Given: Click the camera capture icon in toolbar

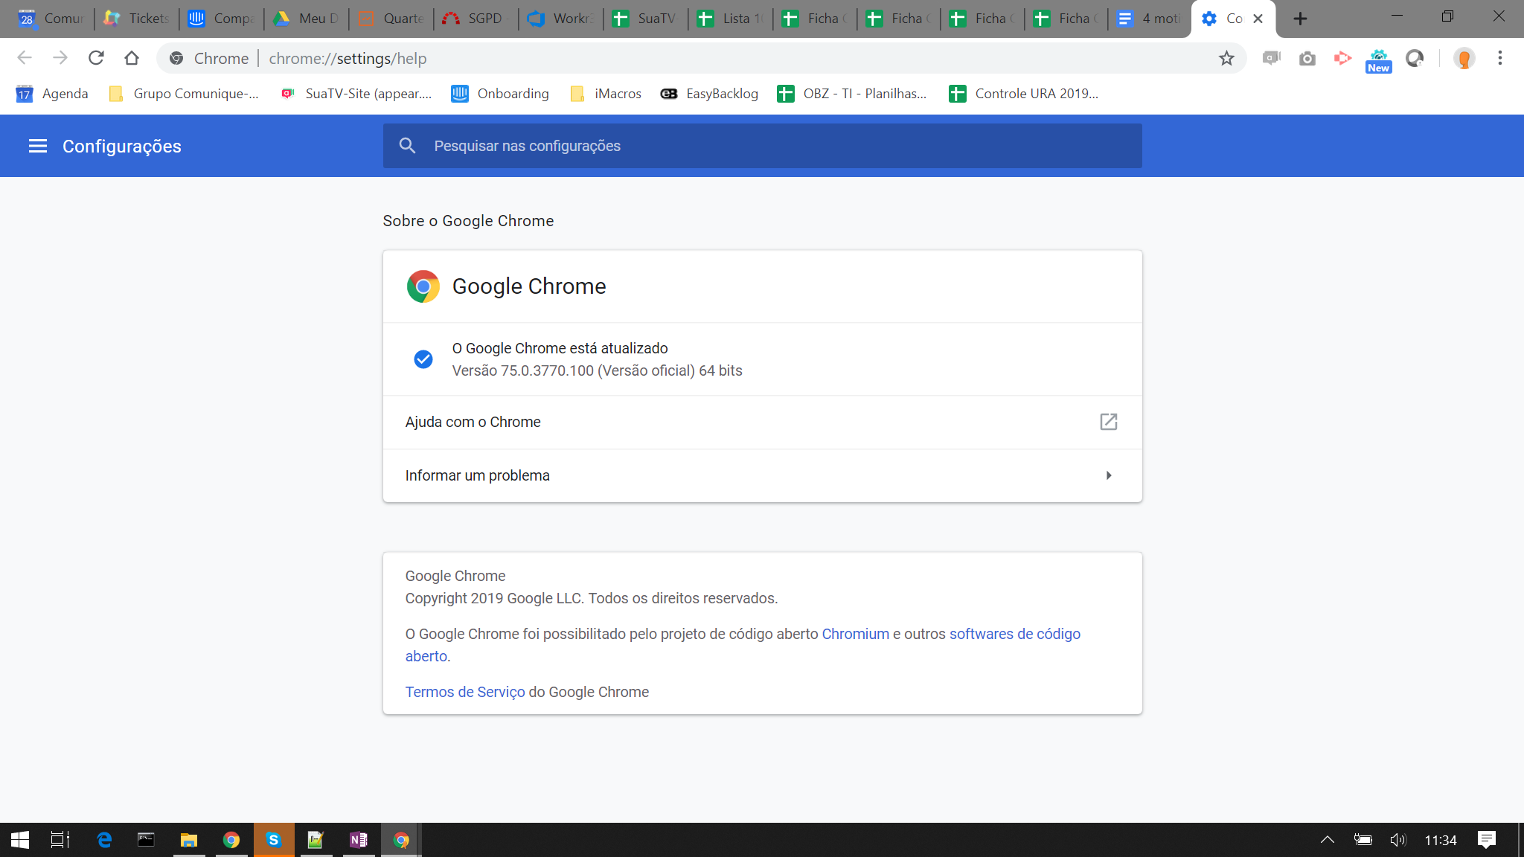Looking at the screenshot, I should click(1306, 59).
